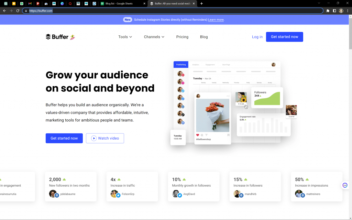Select the TikTok account avatar
Screen dimensions: 352x220
(x=181, y=113)
